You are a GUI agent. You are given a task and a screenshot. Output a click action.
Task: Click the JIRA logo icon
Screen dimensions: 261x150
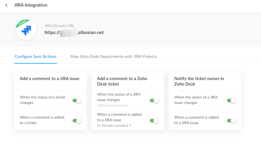[27, 30]
